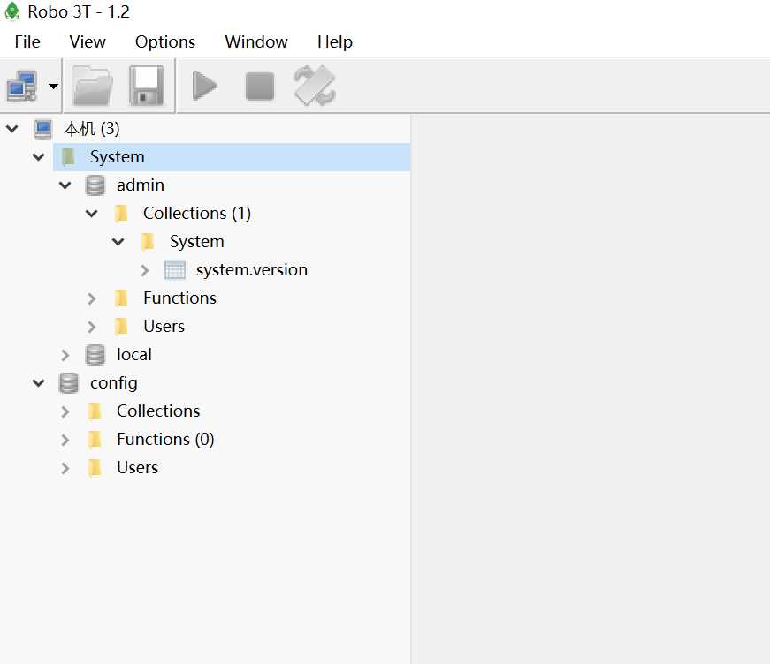Select the Users label under config
Viewport: 770px width, 664px height.
click(138, 468)
